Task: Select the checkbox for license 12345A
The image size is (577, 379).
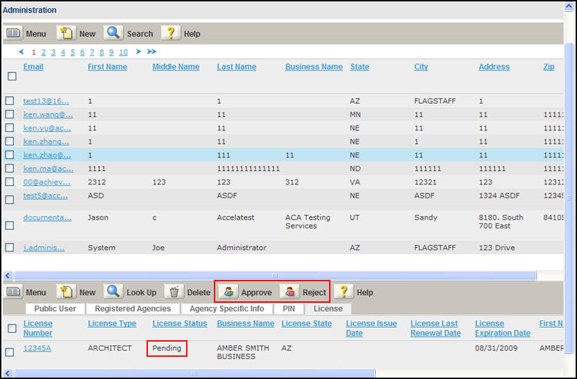Action: click(x=10, y=352)
